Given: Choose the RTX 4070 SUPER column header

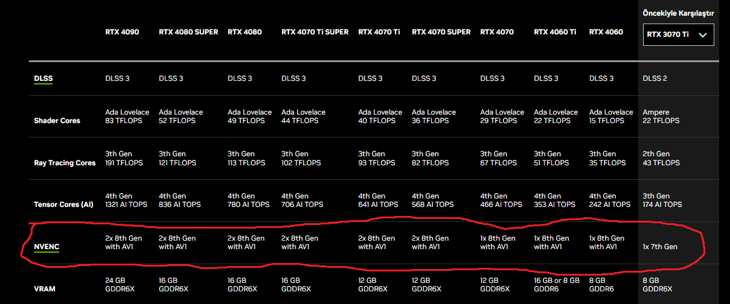Looking at the screenshot, I should [x=441, y=32].
